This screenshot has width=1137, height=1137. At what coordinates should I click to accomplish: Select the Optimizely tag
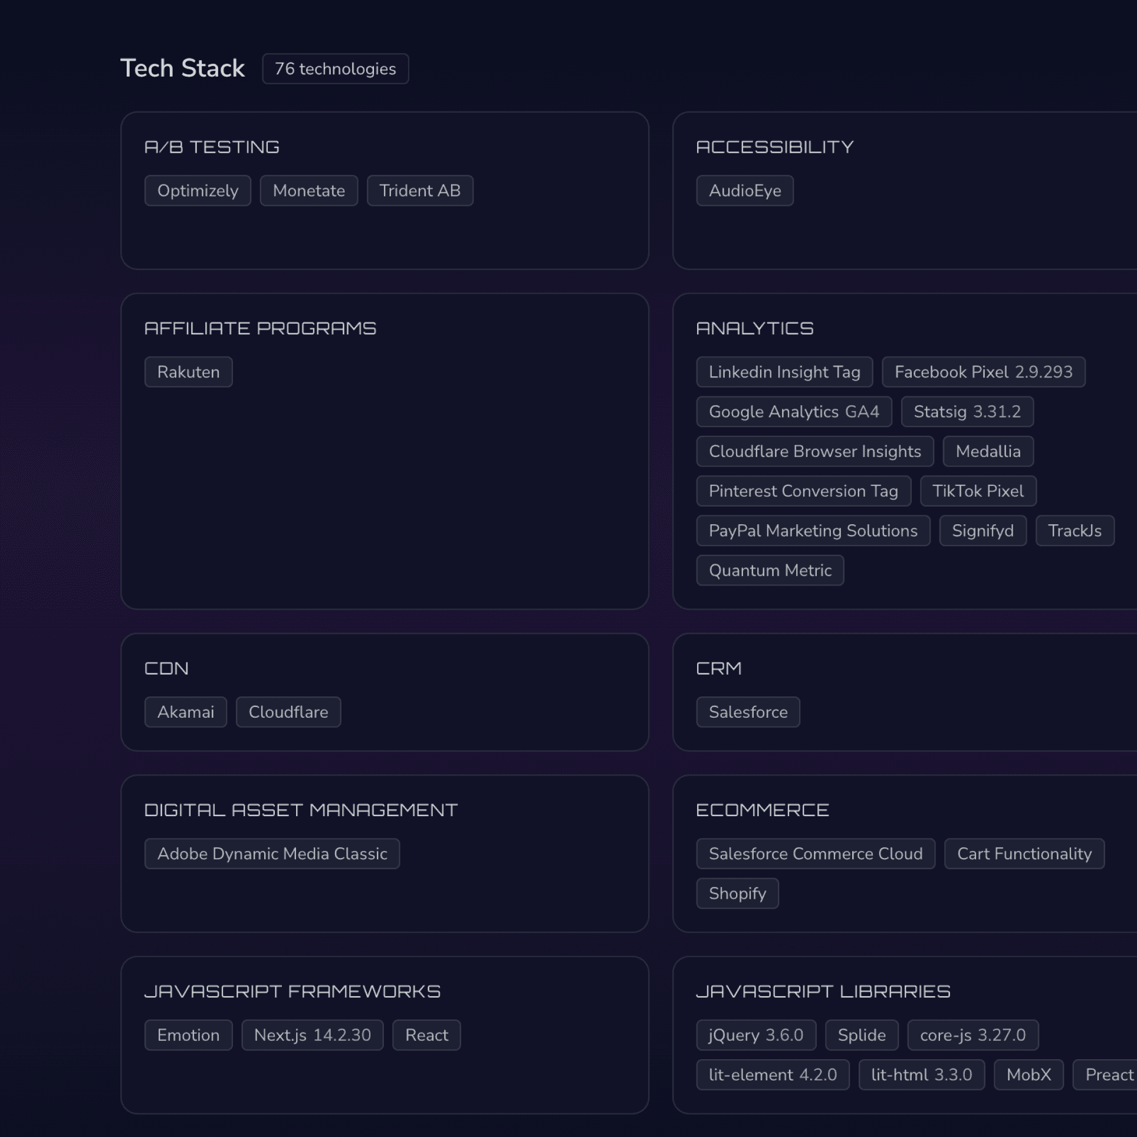[x=198, y=190]
